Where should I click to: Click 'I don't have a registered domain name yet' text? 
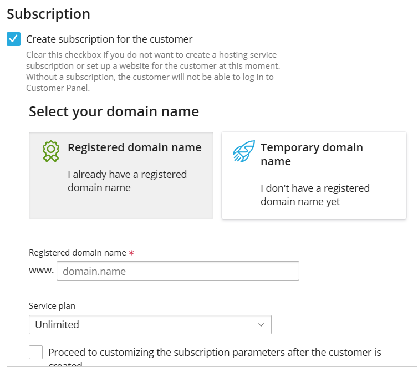315,195
